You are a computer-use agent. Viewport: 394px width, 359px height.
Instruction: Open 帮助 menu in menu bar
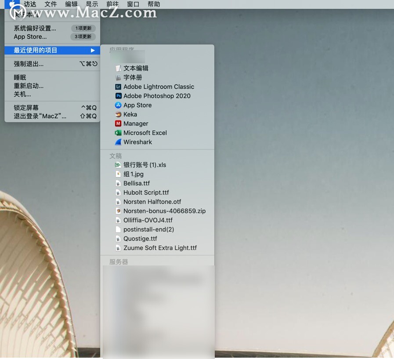pyautogui.click(x=154, y=4)
